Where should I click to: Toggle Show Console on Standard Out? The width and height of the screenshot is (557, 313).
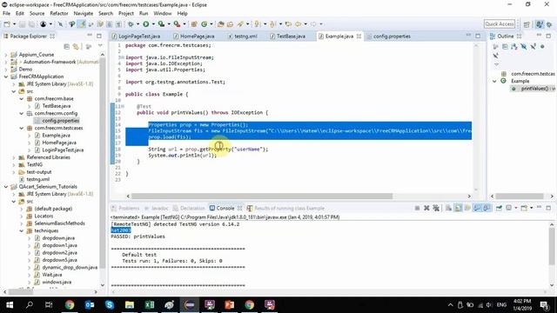coord(477,208)
